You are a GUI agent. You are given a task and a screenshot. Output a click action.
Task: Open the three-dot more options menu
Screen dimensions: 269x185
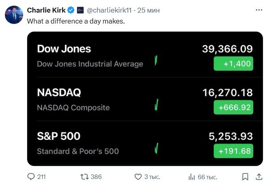click(259, 10)
